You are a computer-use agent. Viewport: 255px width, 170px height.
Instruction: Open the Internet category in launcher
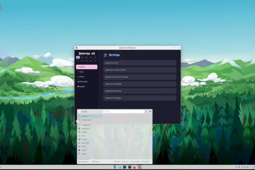[90, 139]
